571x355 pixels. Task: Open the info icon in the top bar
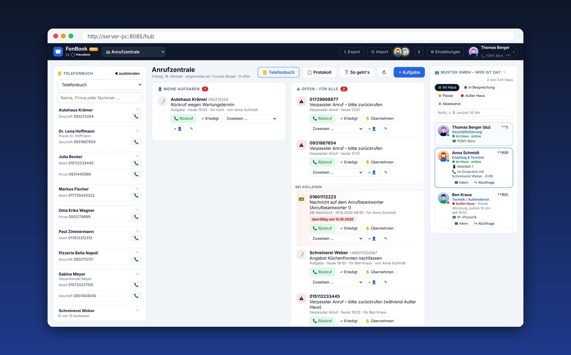coord(419,52)
